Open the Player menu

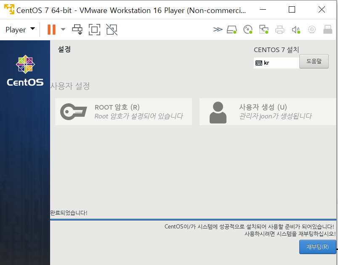point(20,29)
